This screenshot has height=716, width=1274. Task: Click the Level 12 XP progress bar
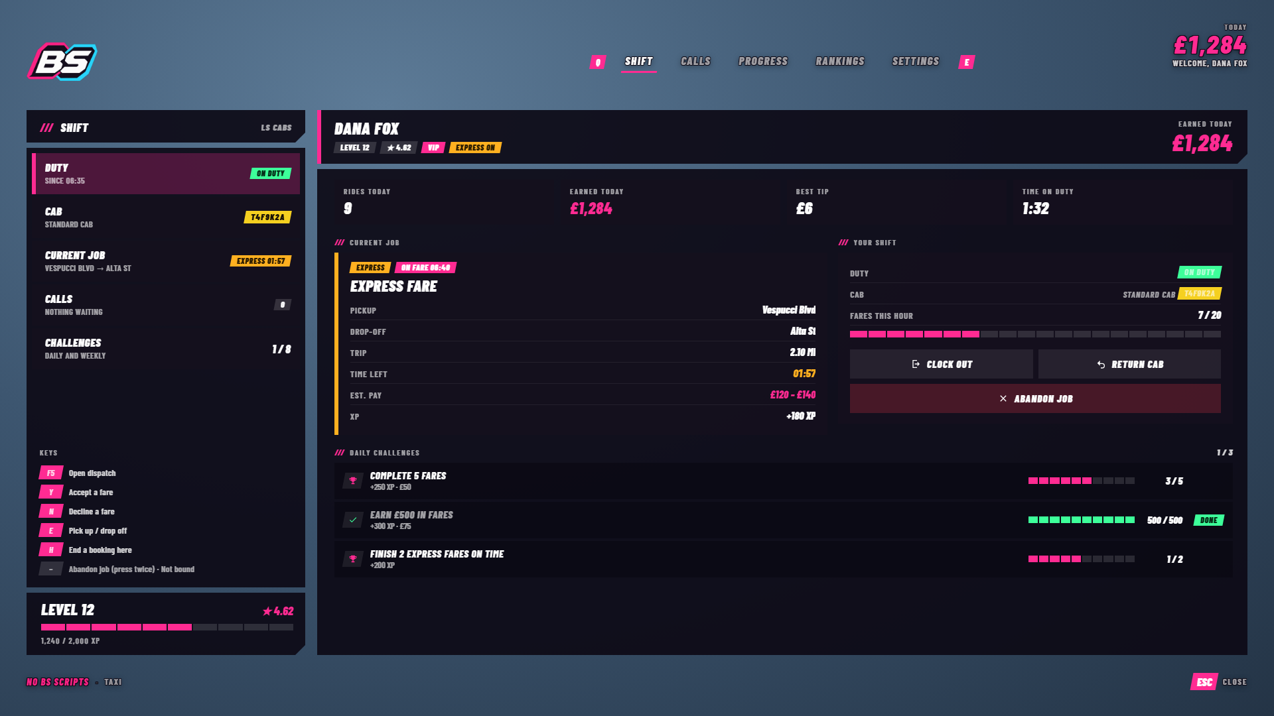click(x=167, y=627)
